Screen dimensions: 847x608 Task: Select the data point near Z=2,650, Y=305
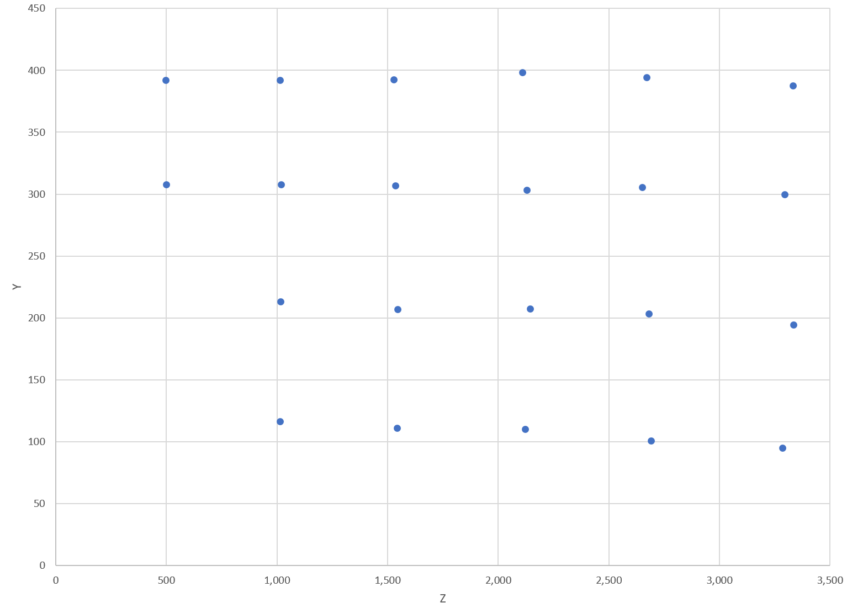pos(642,188)
